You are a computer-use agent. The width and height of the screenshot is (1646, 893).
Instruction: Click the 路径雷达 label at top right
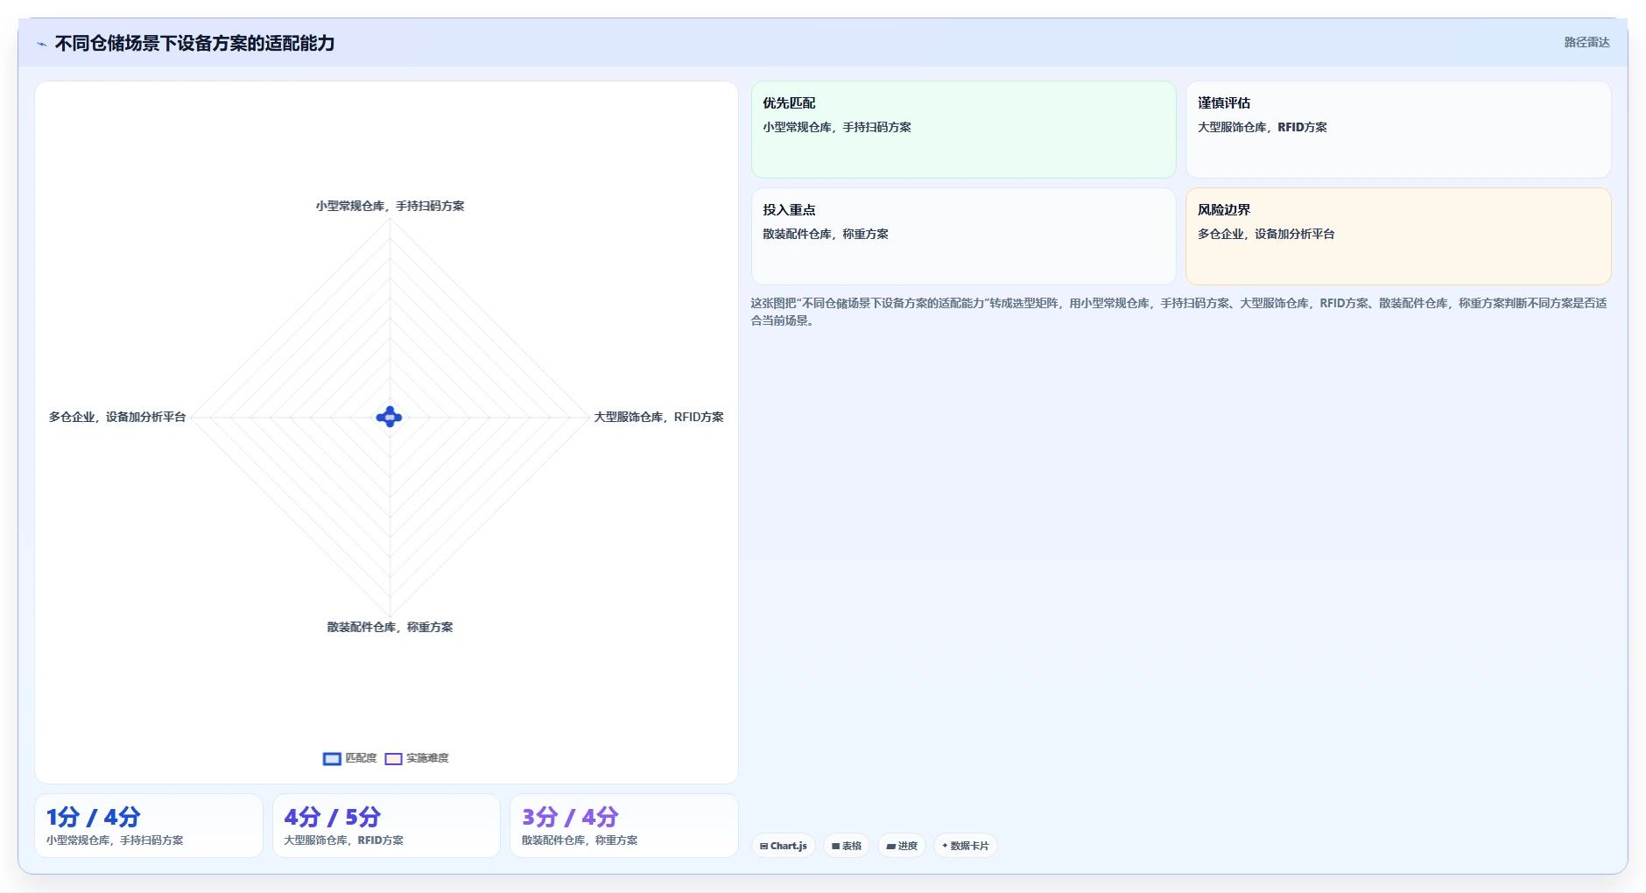[1586, 42]
